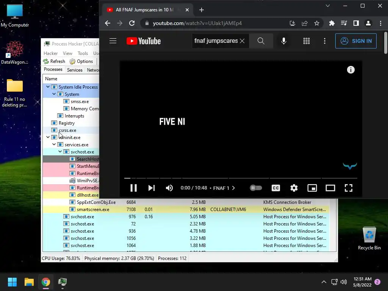This screenshot has height=291, width=388.
Task: Collapse the services.exe tree node
Action: (54, 144)
